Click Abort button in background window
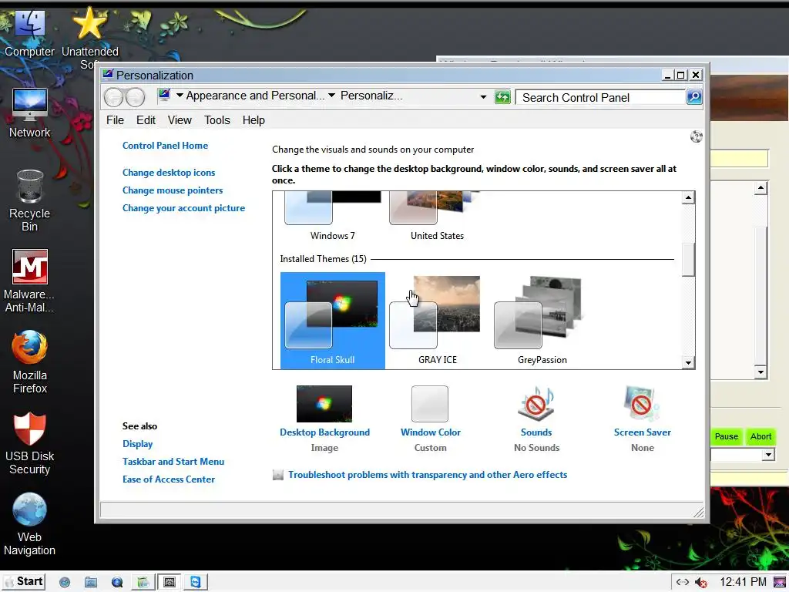The height and width of the screenshot is (592, 789). pyautogui.click(x=760, y=436)
